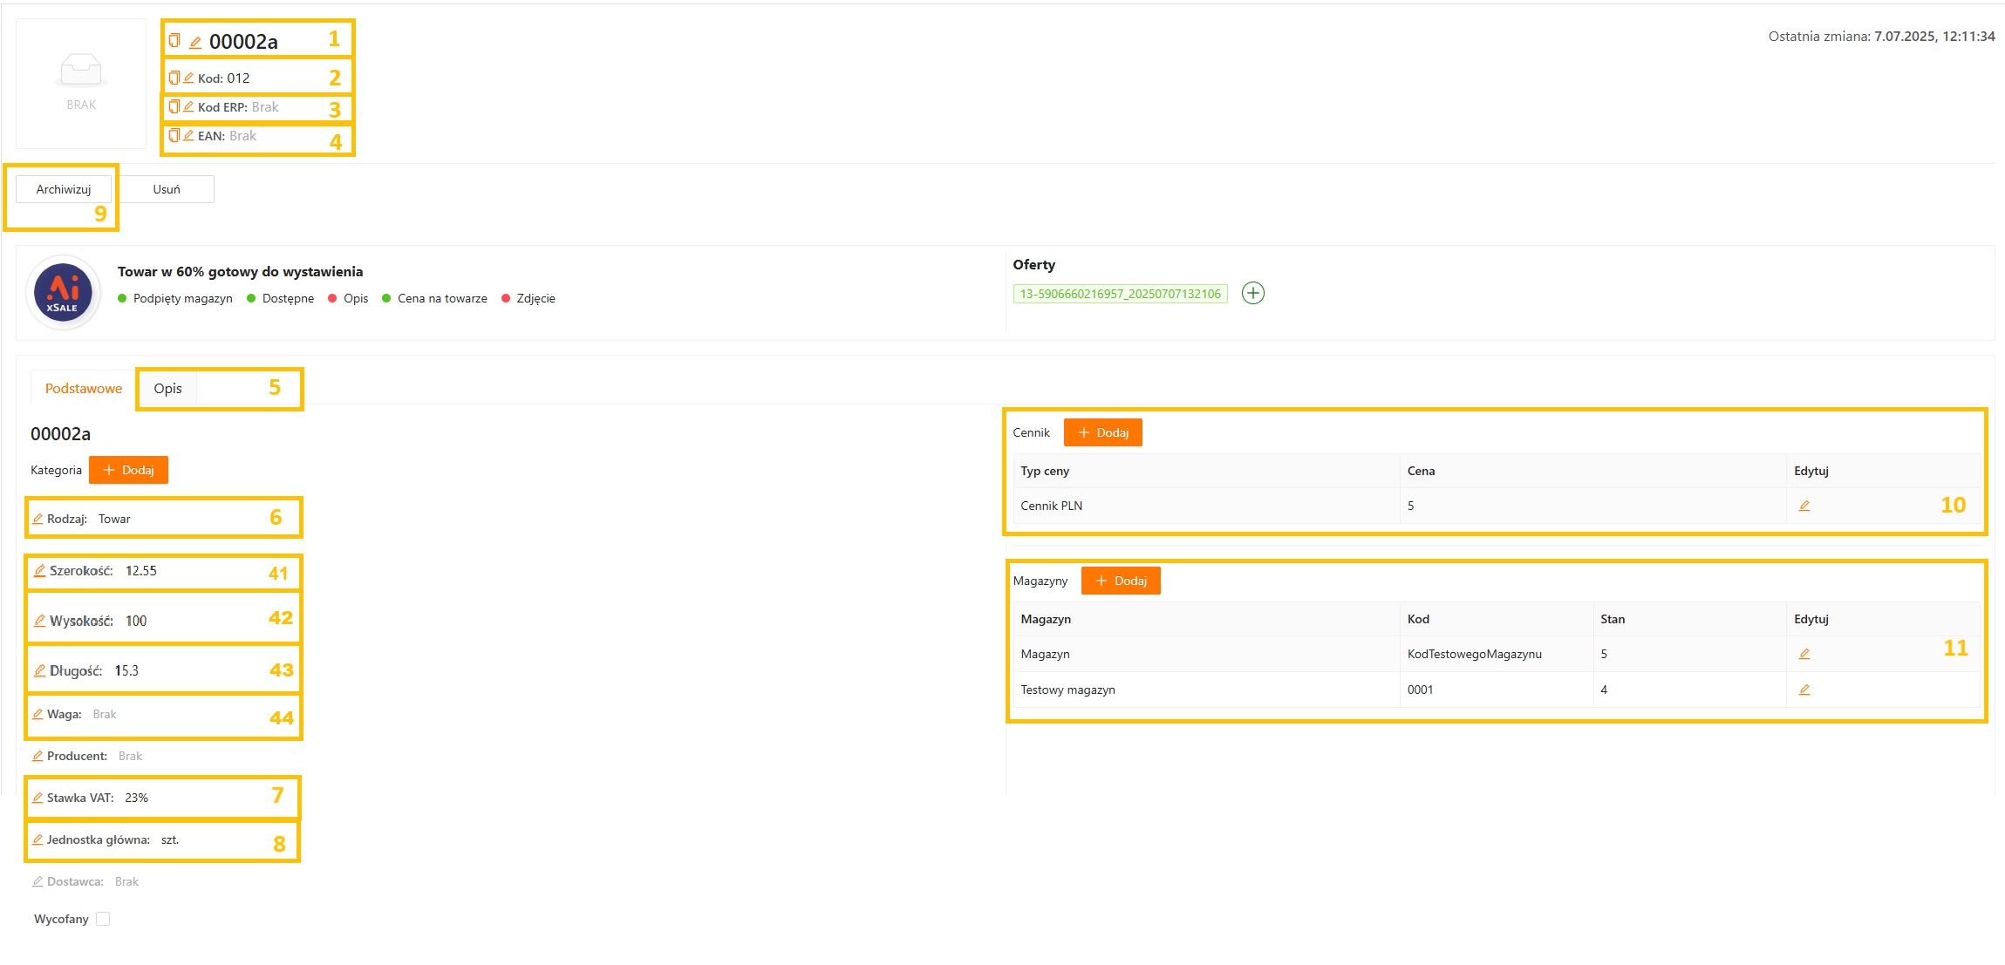Edit Rodzaj field pencil icon
The height and width of the screenshot is (965, 2005).
click(x=38, y=519)
